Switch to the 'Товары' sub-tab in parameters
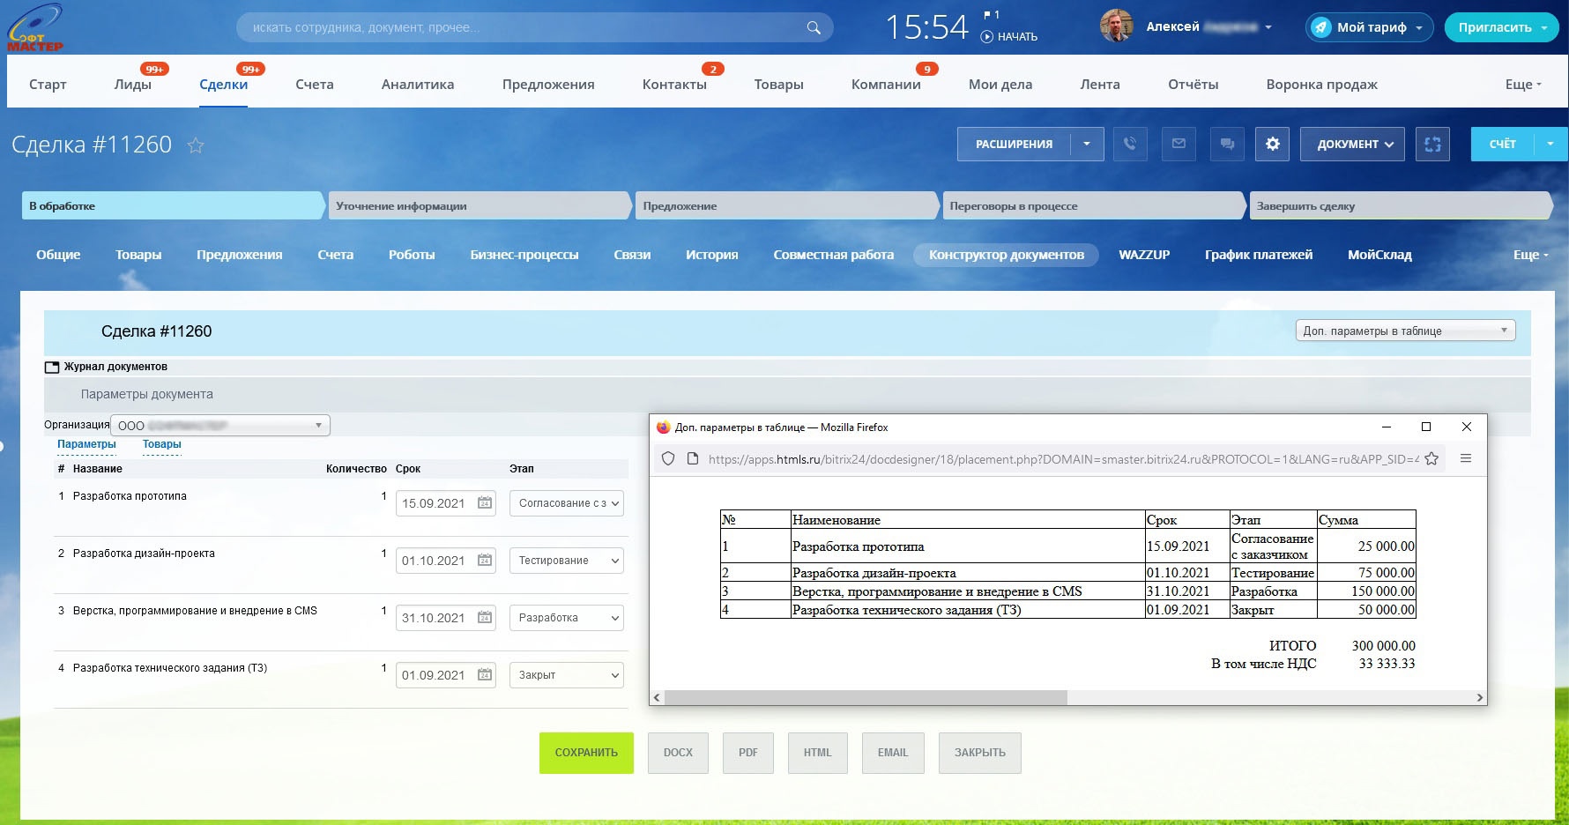Viewport: 1569px width, 825px height. [x=161, y=444]
